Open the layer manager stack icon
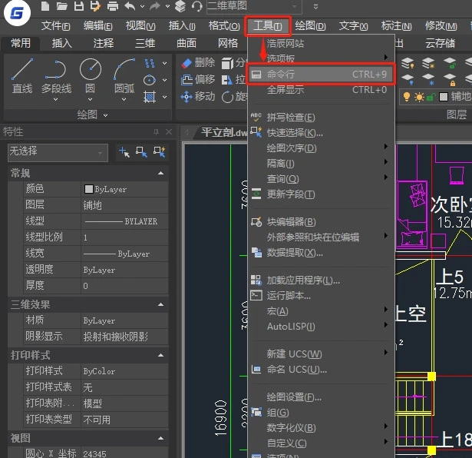Image resolution: width=472 pixels, height=458 pixels. click(x=180, y=6)
